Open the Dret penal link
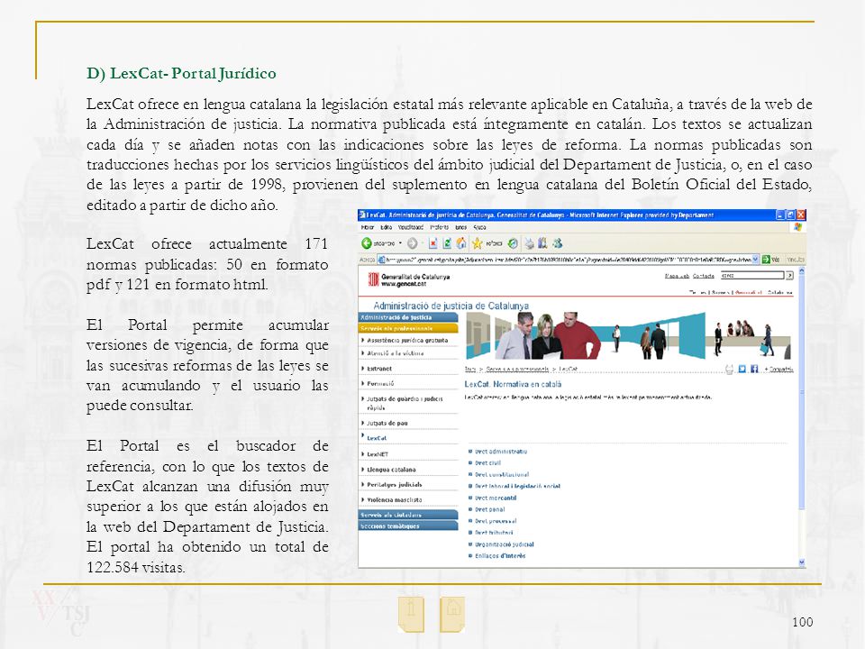Screen dimensions: 865x649 point(490,509)
